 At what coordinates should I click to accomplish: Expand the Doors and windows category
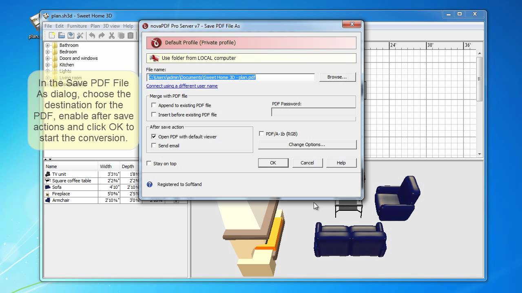[x=47, y=58]
